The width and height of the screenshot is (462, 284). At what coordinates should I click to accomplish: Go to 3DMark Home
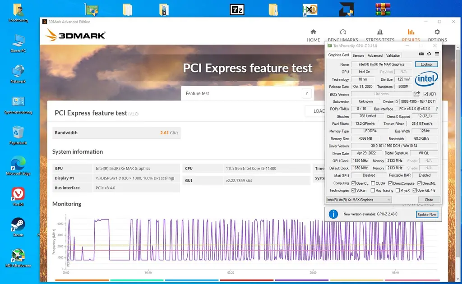(x=313, y=35)
